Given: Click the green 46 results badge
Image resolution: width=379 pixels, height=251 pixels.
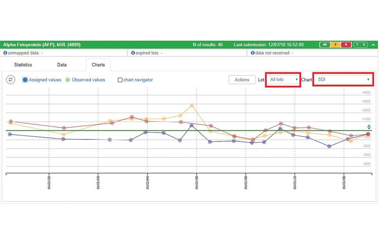Looking at the screenshot, I should coord(325,44).
